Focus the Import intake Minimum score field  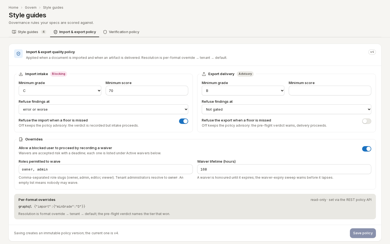click(x=147, y=91)
